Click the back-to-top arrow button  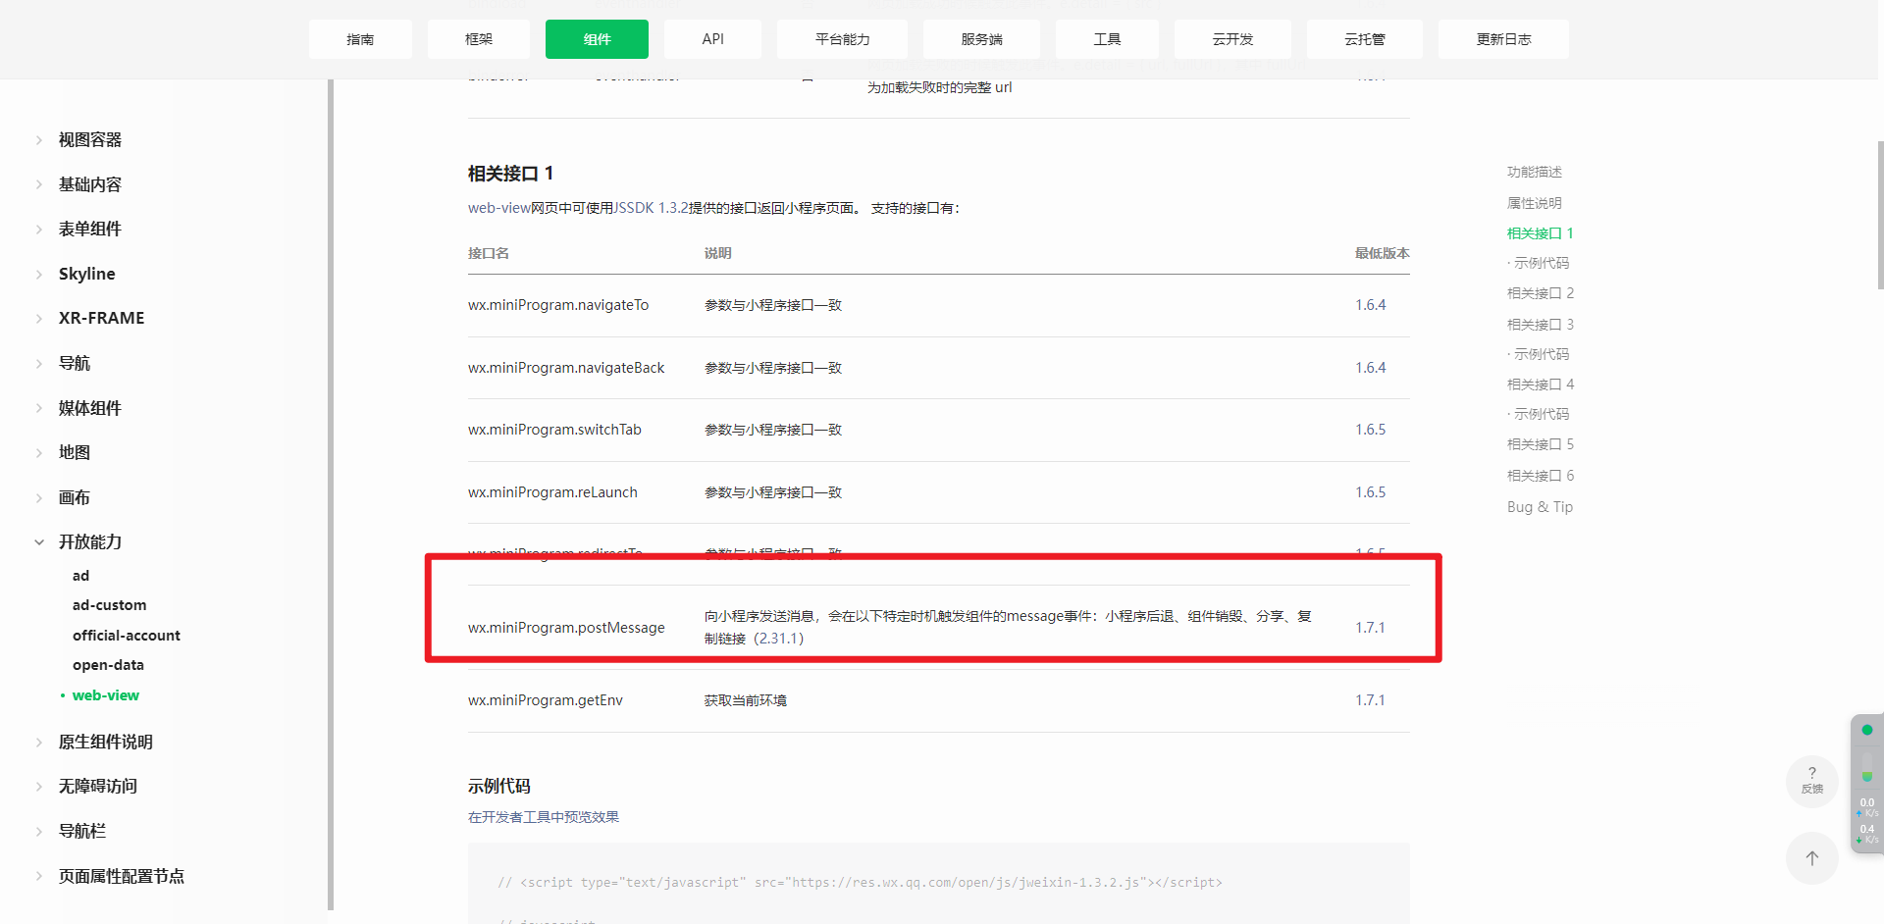[x=1811, y=858]
